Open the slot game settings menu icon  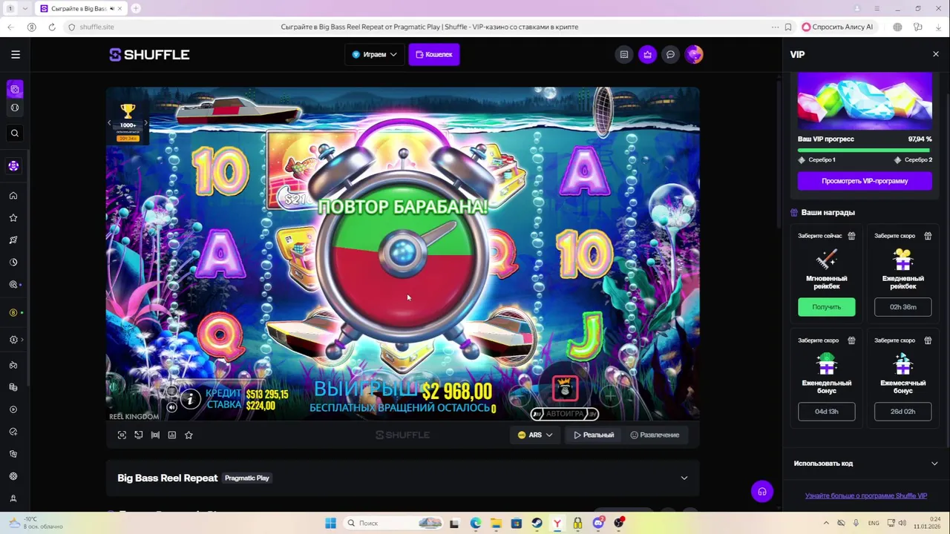click(171, 391)
